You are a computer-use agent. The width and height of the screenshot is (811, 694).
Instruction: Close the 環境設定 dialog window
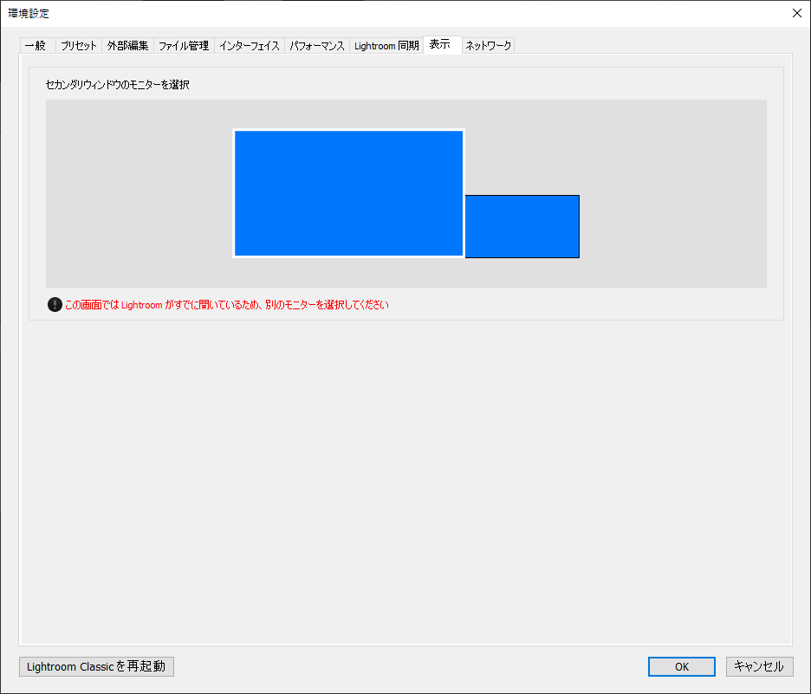pos(796,14)
